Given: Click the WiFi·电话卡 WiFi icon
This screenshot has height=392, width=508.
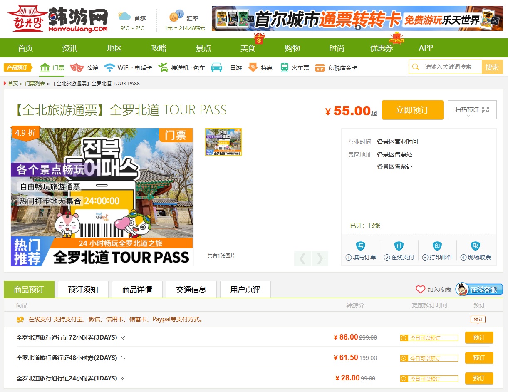Looking at the screenshot, I should [x=109, y=67].
